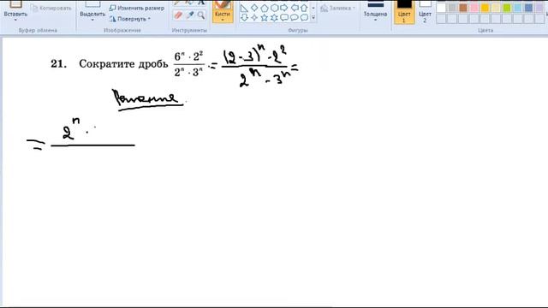Pick the oval callout shape
Screen dimensions: 548x308
click(x=295, y=17)
